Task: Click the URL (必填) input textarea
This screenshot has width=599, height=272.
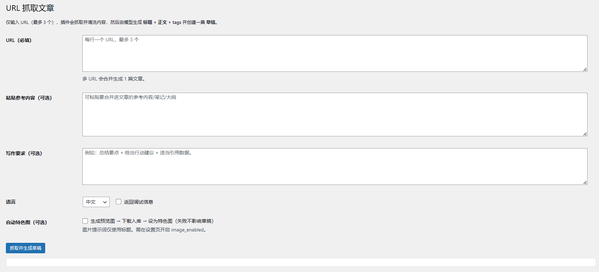Action: coord(335,53)
